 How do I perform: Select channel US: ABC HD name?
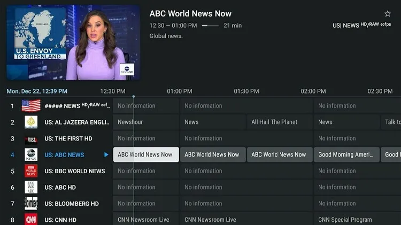[x=60, y=188]
